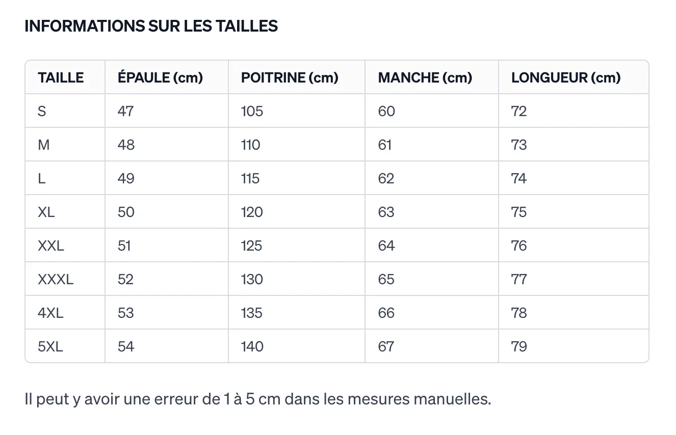676x435 pixels.
Task: Click the ÉPAULE (cm) column header
Action: click(160, 77)
